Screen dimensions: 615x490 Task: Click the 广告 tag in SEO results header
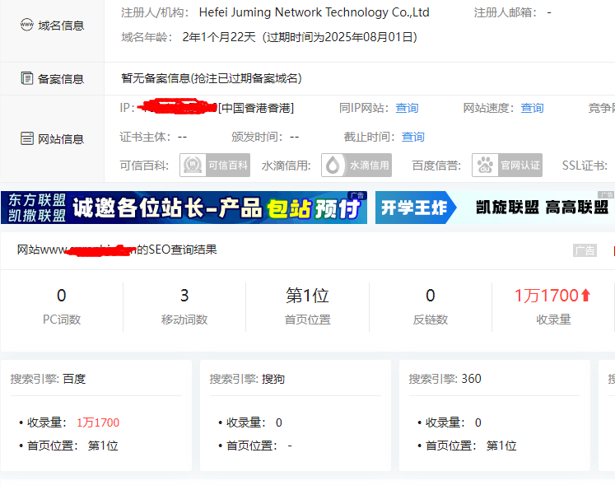click(585, 250)
